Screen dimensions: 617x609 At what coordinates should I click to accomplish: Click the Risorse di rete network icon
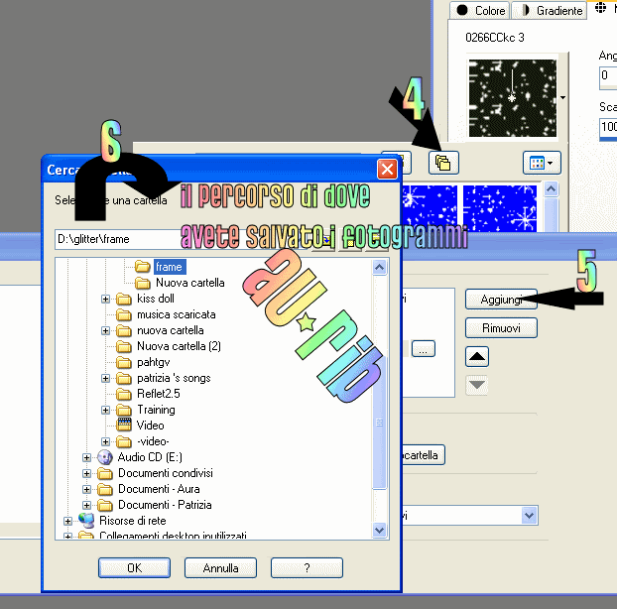click(86, 521)
